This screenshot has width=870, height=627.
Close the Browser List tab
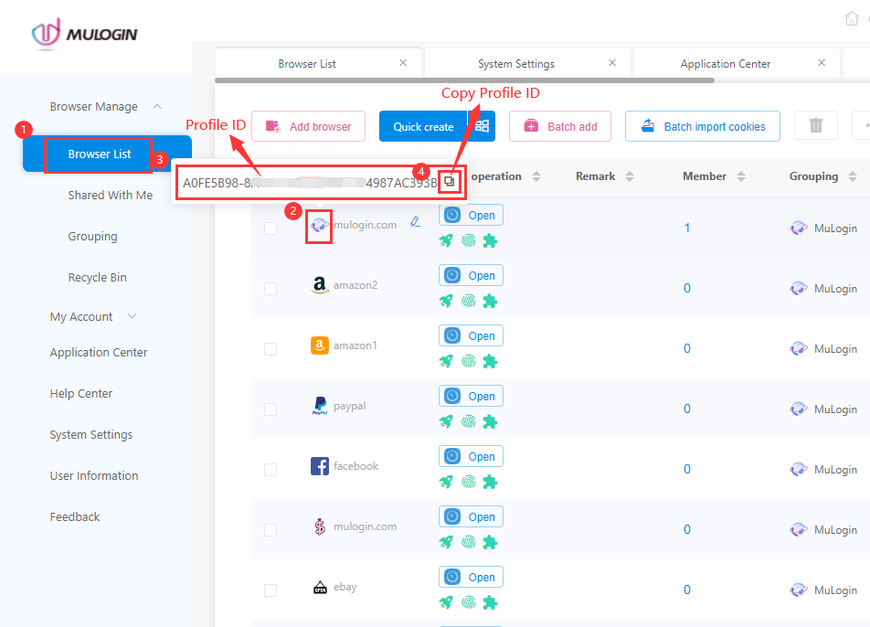coord(403,63)
